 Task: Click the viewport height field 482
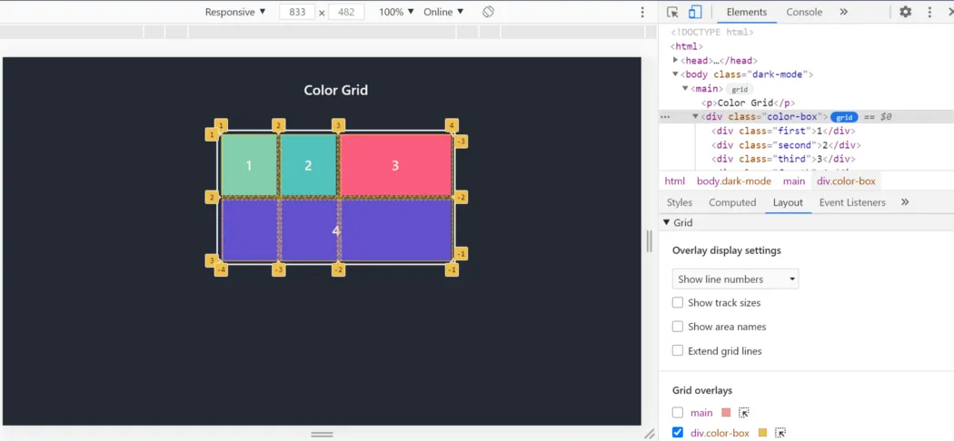(346, 12)
